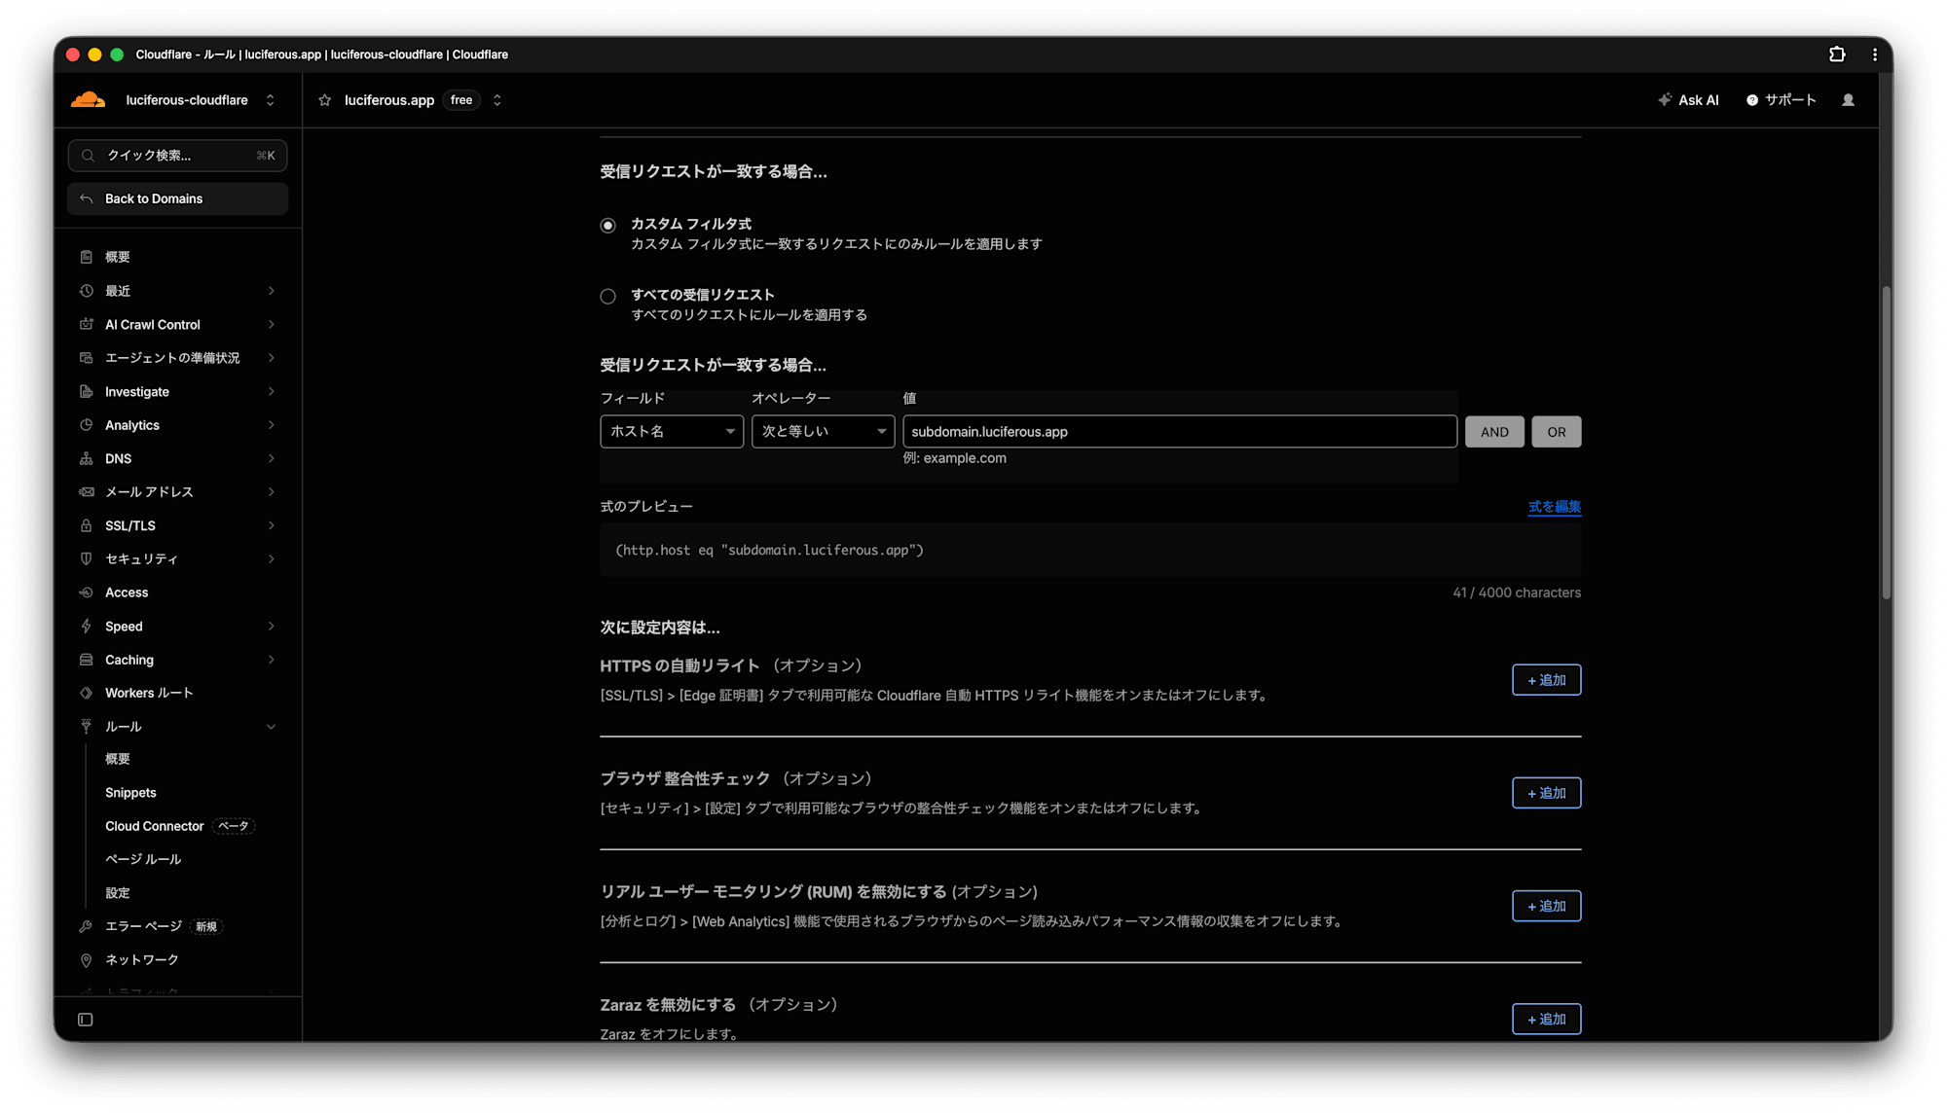The image size is (1947, 1113).
Task: Expand the Speed sidebar chevron
Action: coord(272,627)
